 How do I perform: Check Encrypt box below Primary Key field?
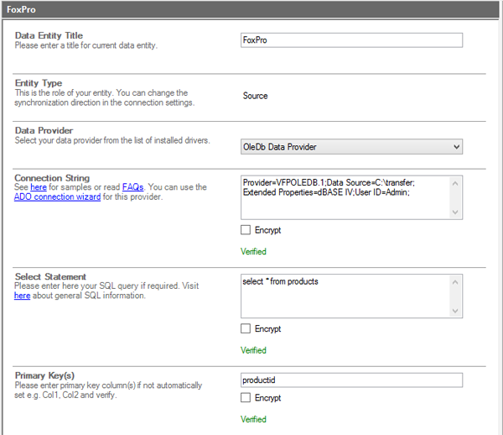click(x=246, y=397)
